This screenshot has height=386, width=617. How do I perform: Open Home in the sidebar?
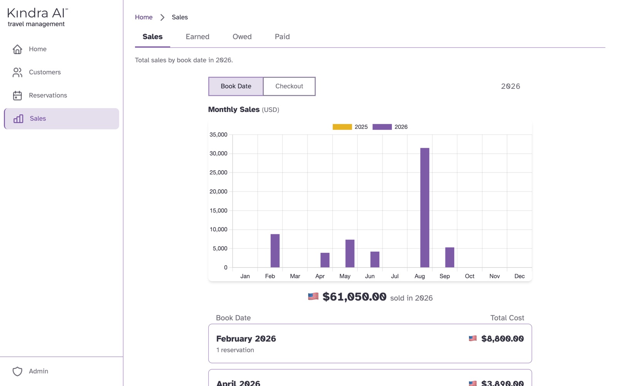(x=62, y=49)
